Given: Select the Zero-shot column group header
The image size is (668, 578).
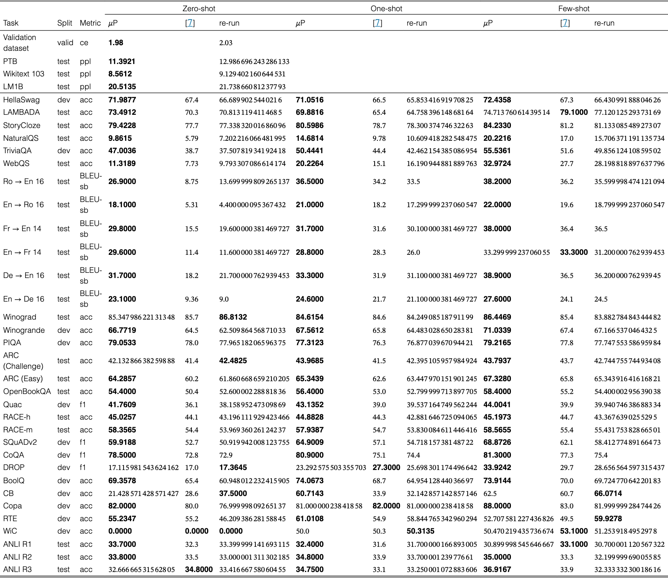Looking at the screenshot, I should pyautogui.click(x=199, y=8).
